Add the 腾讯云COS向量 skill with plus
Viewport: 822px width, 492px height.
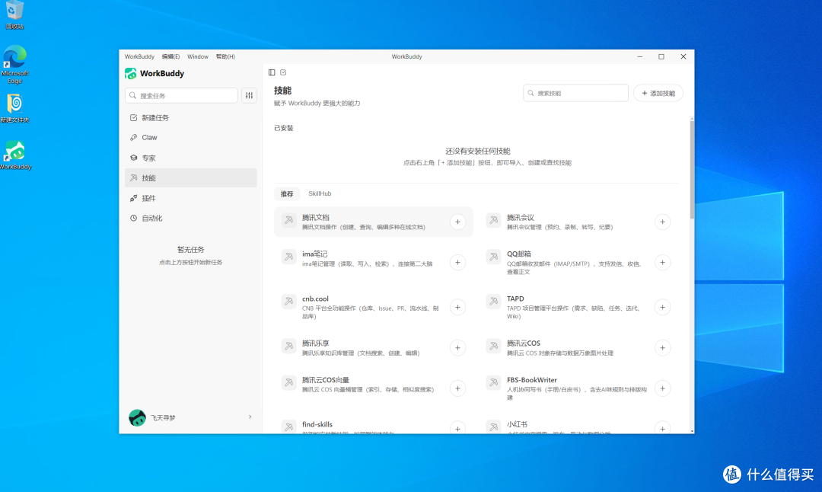point(457,388)
